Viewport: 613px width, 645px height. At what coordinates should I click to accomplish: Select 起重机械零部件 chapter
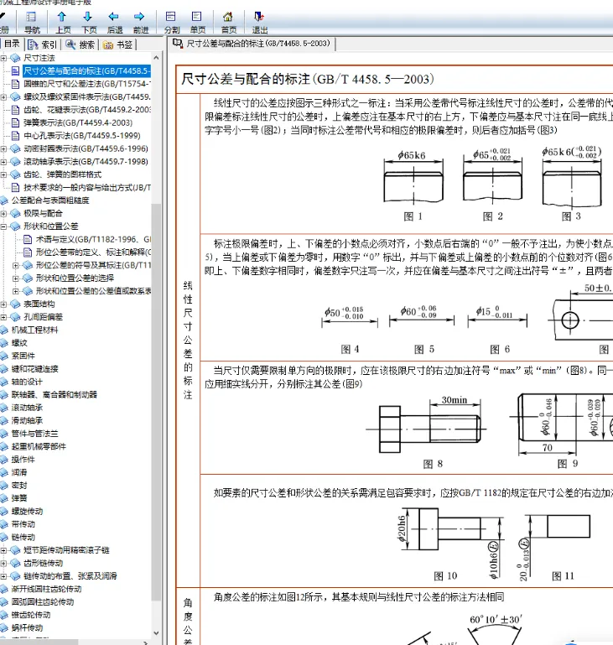[x=39, y=447]
